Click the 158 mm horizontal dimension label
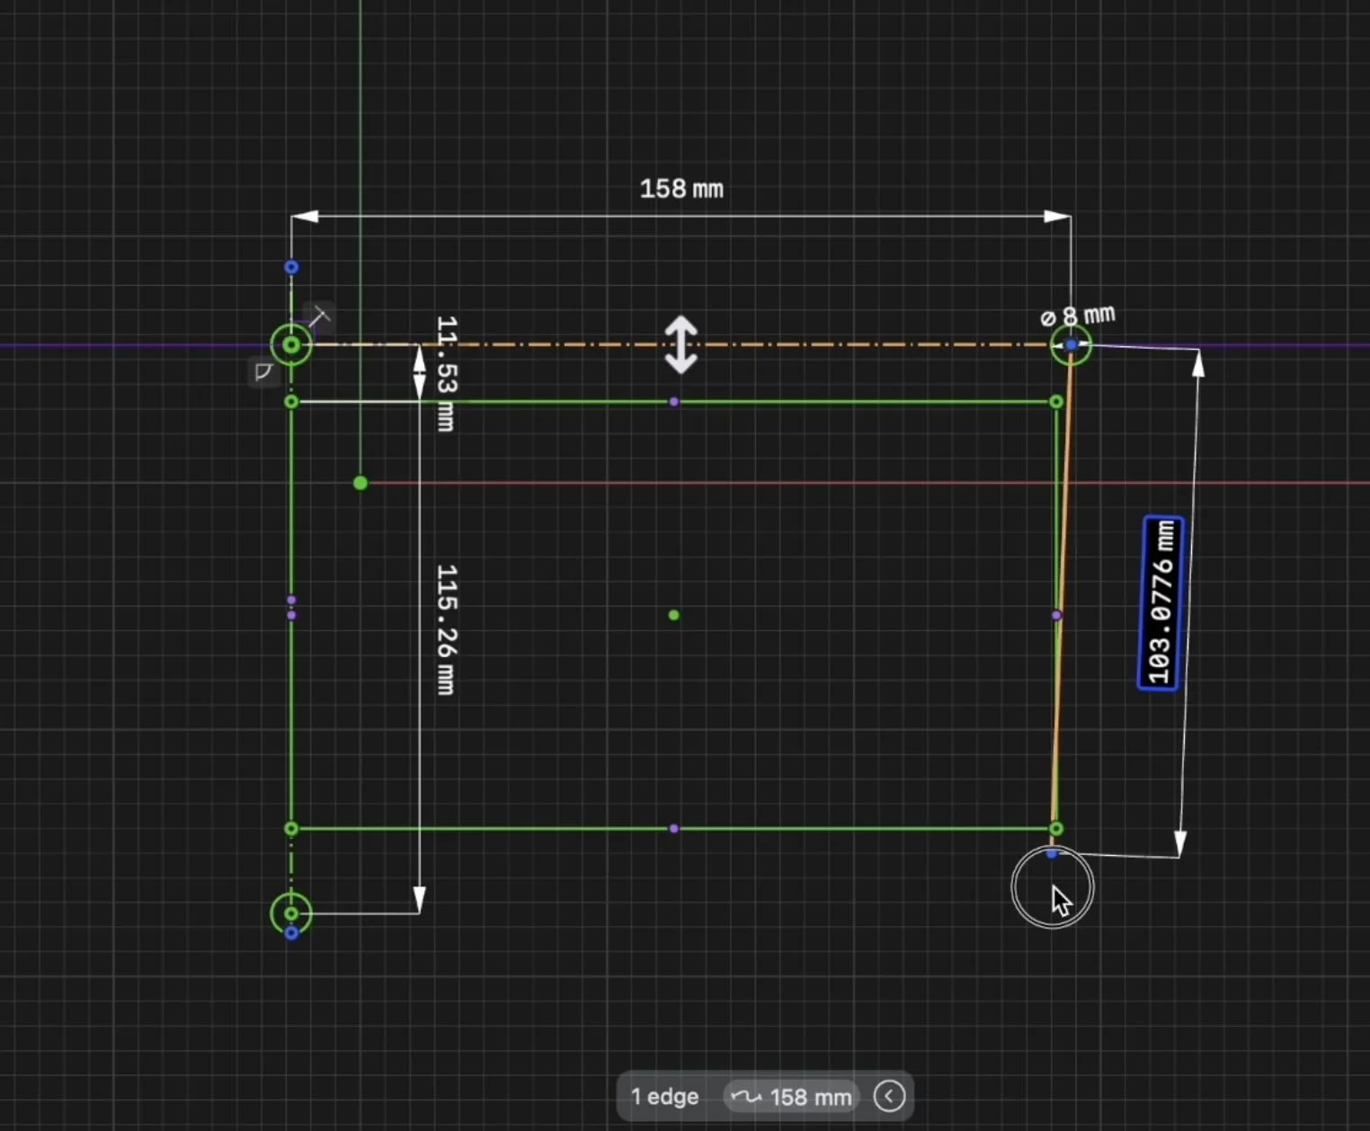Viewport: 1370px width, 1131px height. click(x=681, y=189)
